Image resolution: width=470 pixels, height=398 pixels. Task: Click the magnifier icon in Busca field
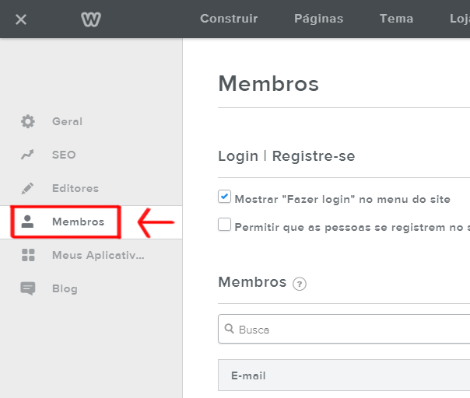pyautogui.click(x=229, y=329)
